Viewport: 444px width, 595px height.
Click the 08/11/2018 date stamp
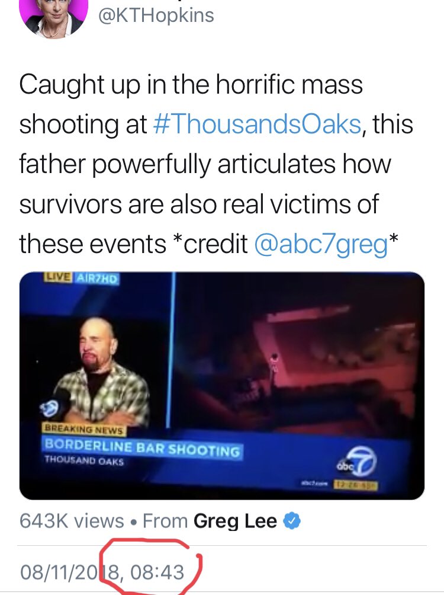[x=71, y=572]
